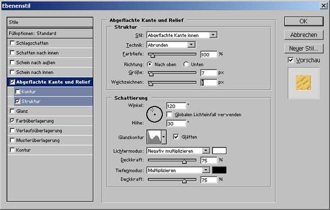Toggle the Glätten checkbox
This screenshot has width=330, height=210.
pos(176,136)
